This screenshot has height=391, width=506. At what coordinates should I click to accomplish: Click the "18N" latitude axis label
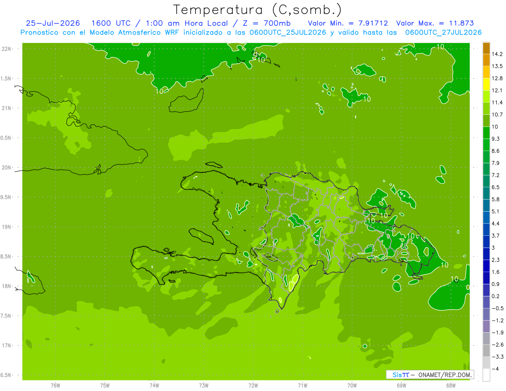coord(7,286)
